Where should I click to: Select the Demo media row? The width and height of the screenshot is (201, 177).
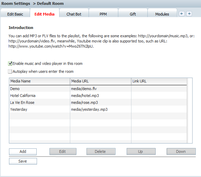[98, 89]
